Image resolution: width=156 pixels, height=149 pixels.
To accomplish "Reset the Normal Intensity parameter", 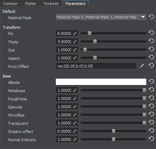I will [151, 139].
